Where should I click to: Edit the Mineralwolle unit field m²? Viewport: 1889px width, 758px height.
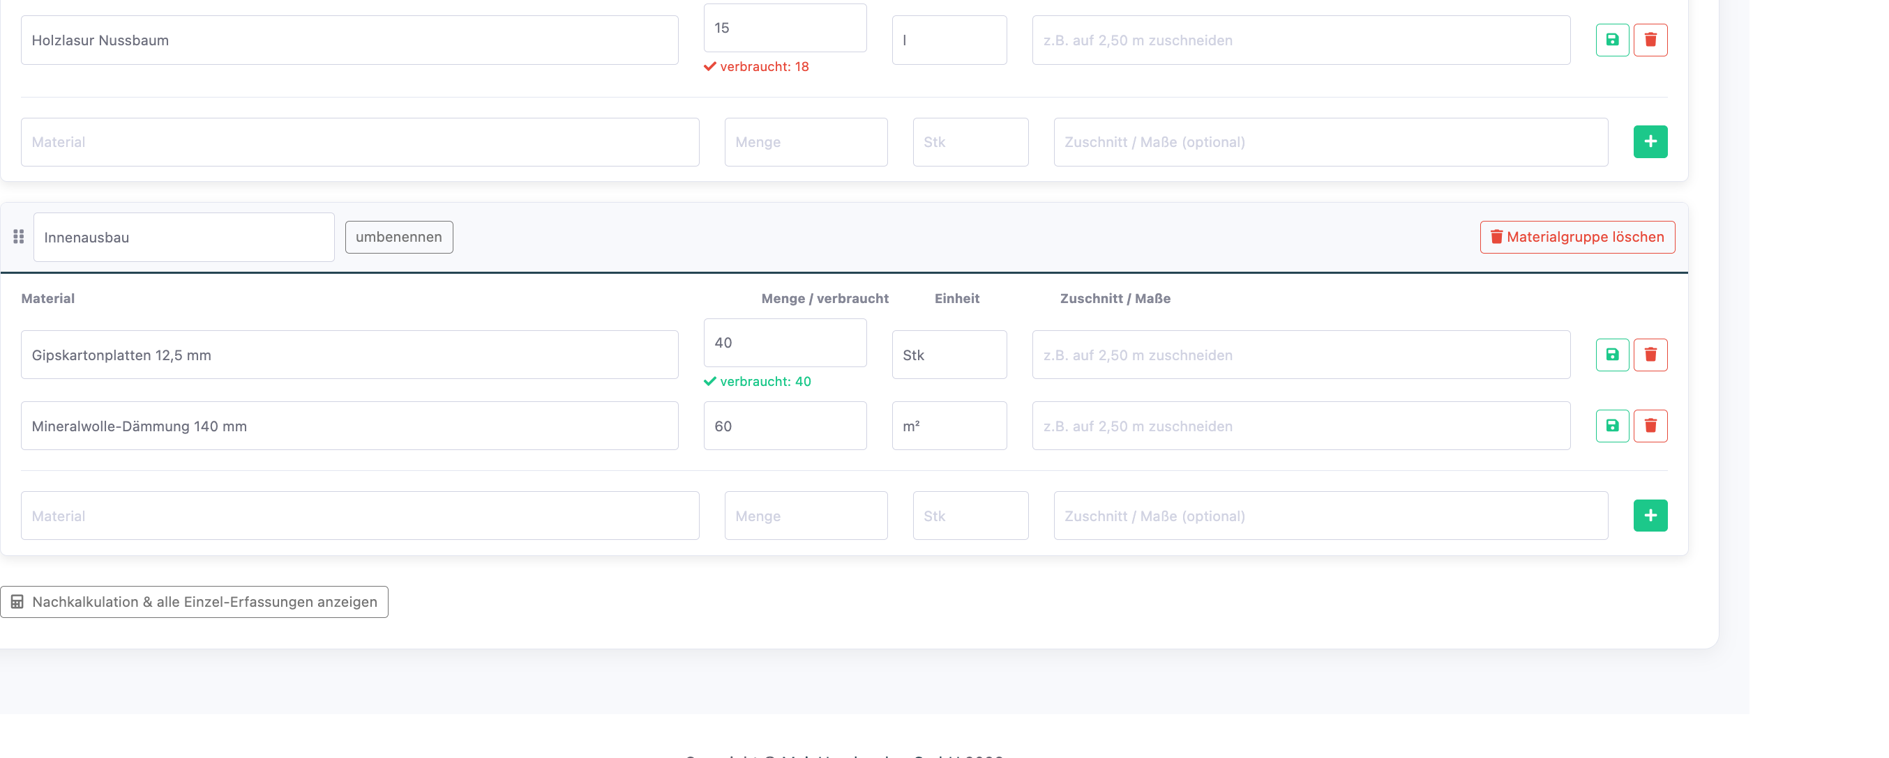949,426
